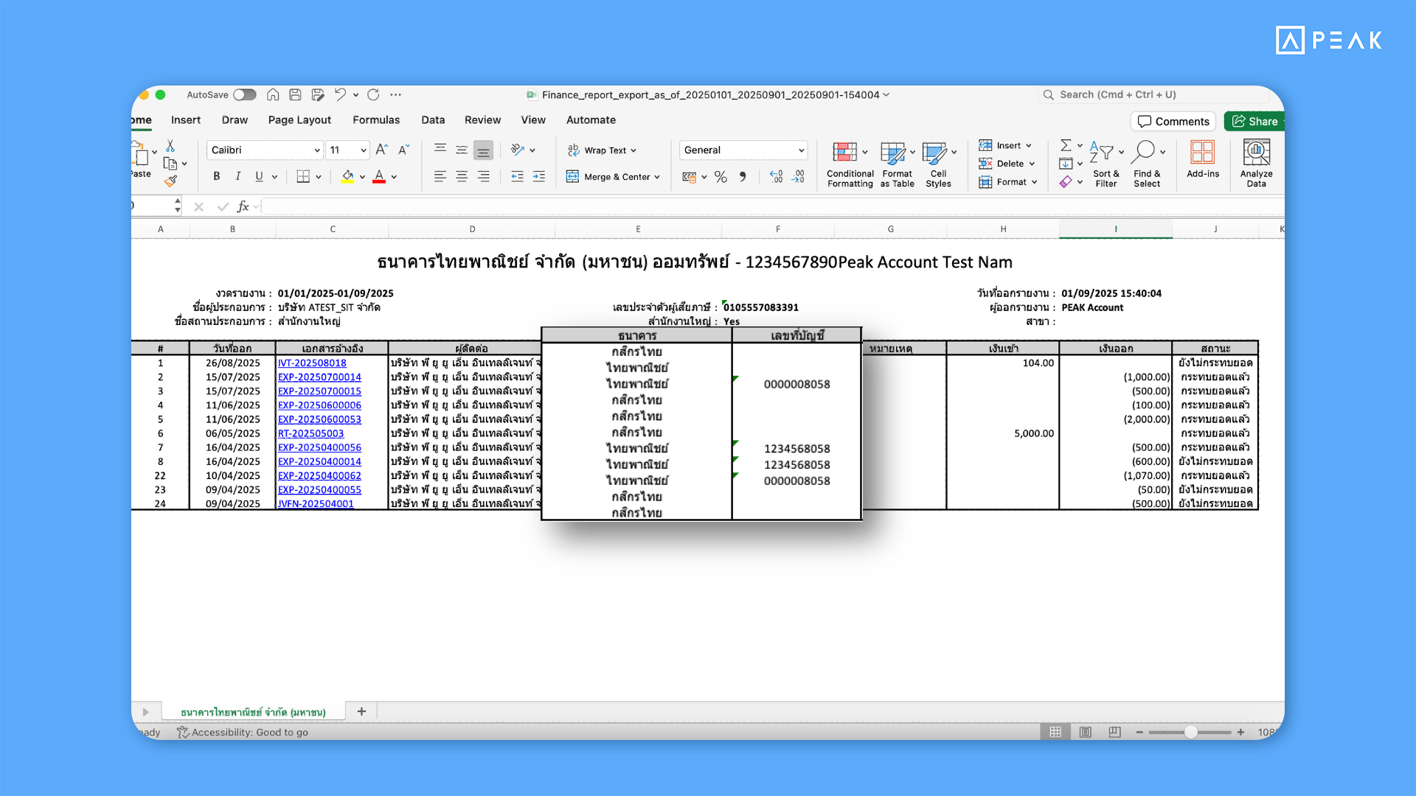The height and width of the screenshot is (796, 1416).
Task: Open Conditional Formatting
Action: 850,164
